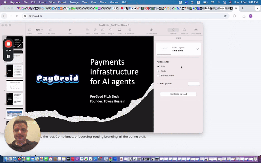Click the Edit Slide Layout button
261x163 pixels.
(x=178, y=94)
